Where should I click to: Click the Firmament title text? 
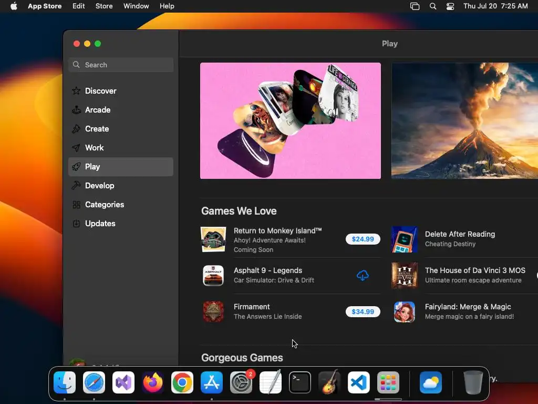[252, 307]
